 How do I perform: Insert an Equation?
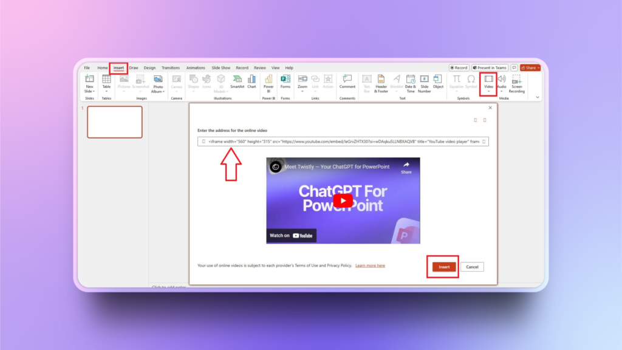coord(456,83)
